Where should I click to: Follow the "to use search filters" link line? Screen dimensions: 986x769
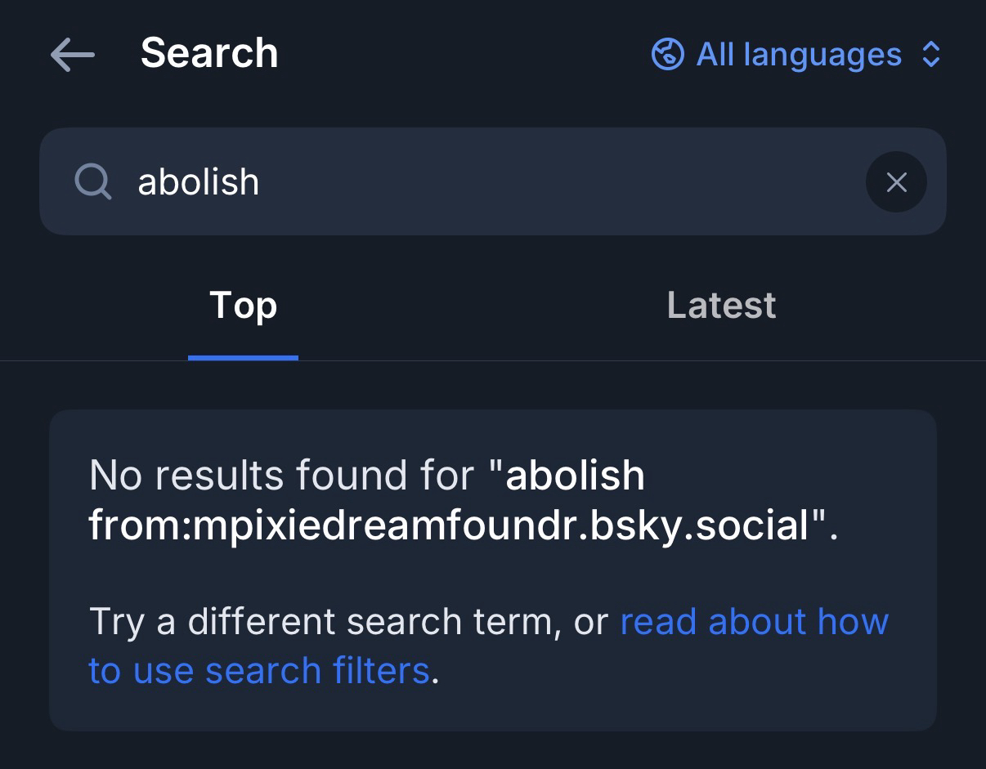(258, 671)
